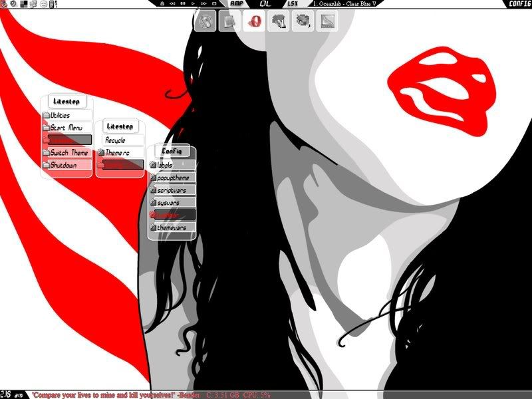Open the Start Menu entry
The height and width of the screenshot is (399, 532).
click(67, 128)
